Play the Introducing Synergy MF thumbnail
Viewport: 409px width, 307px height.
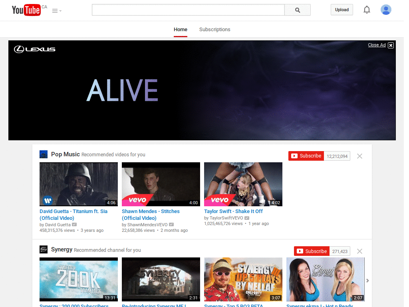click(161, 279)
